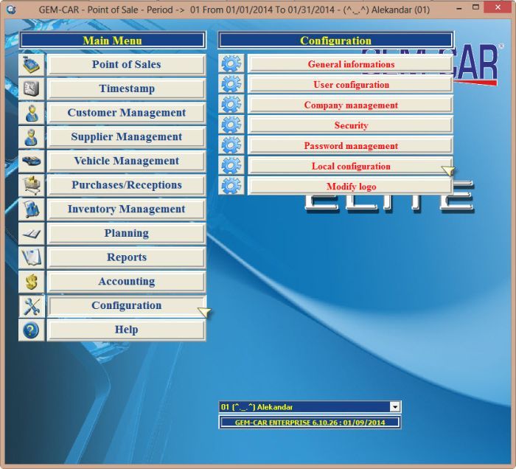Open the Timestamp module
This screenshot has height=469, width=516.
point(126,88)
